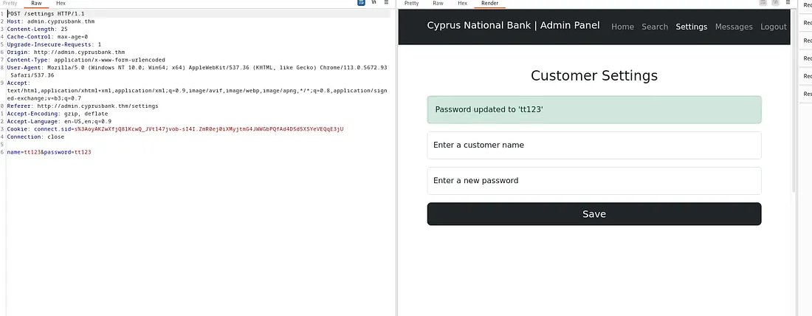The image size is (812, 316).
Task: Click Home link in Admin Panel navbar
Action: point(622,27)
